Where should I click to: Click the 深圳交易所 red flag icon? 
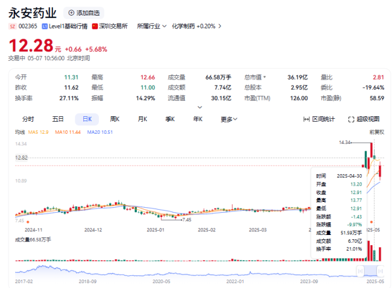tap(95, 27)
